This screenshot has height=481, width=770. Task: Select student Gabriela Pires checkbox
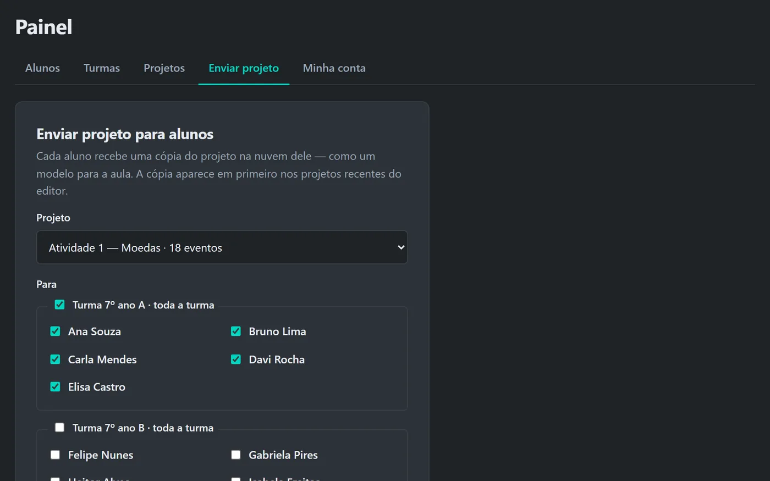(236, 455)
